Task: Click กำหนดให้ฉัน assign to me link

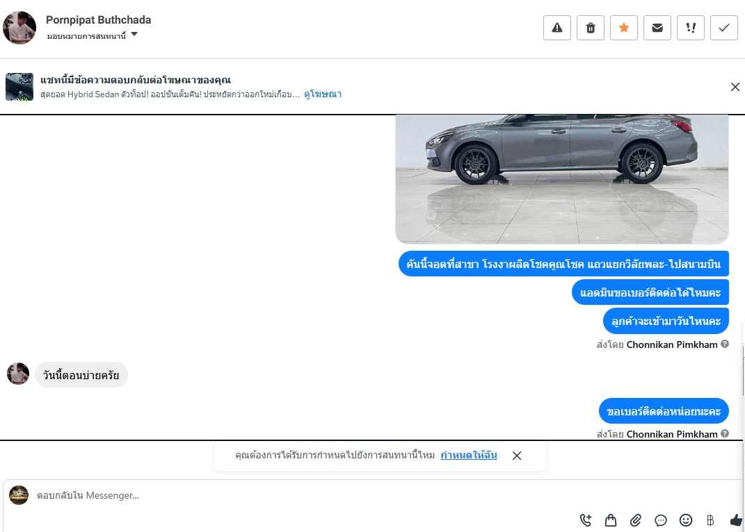Action: click(x=468, y=455)
